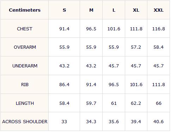
Task: Select the overarm value 57.2 for XL
Action: [136, 47]
